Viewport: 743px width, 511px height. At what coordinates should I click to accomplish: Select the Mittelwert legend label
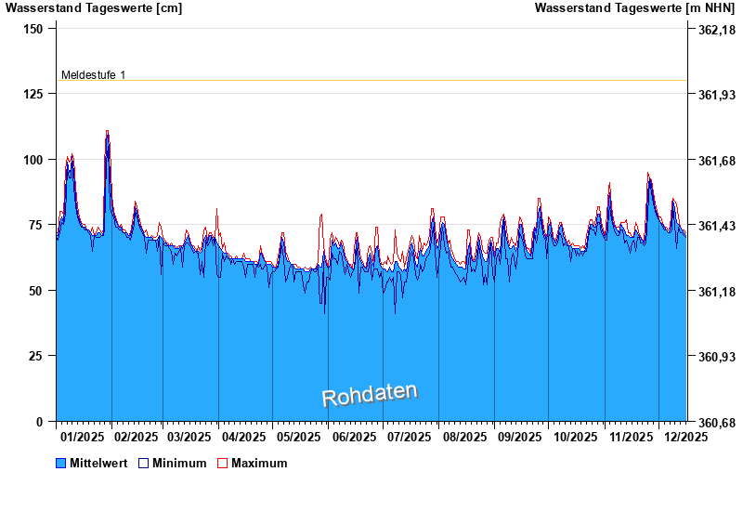click(98, 463)
